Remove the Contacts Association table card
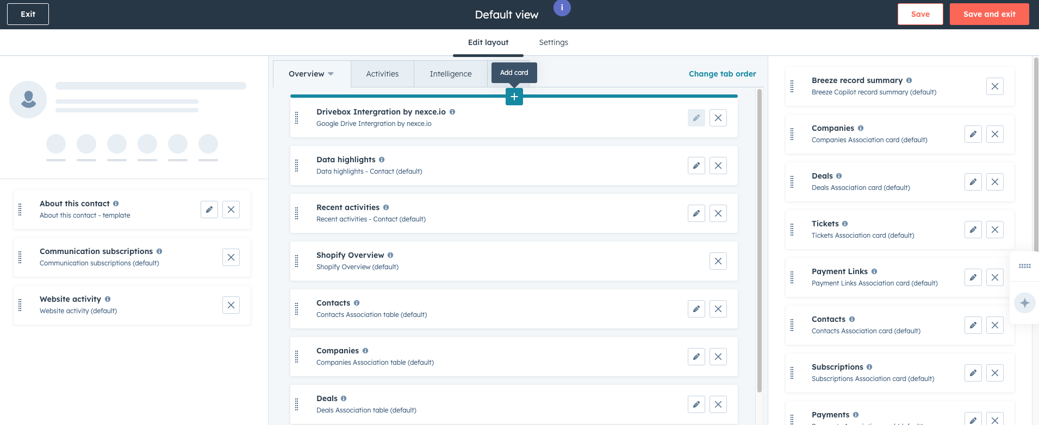This screenshot has width=1039, height=425. point(718,309)
